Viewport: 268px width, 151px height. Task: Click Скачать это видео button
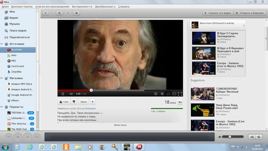pyautogui.click(x=218, y=13)
